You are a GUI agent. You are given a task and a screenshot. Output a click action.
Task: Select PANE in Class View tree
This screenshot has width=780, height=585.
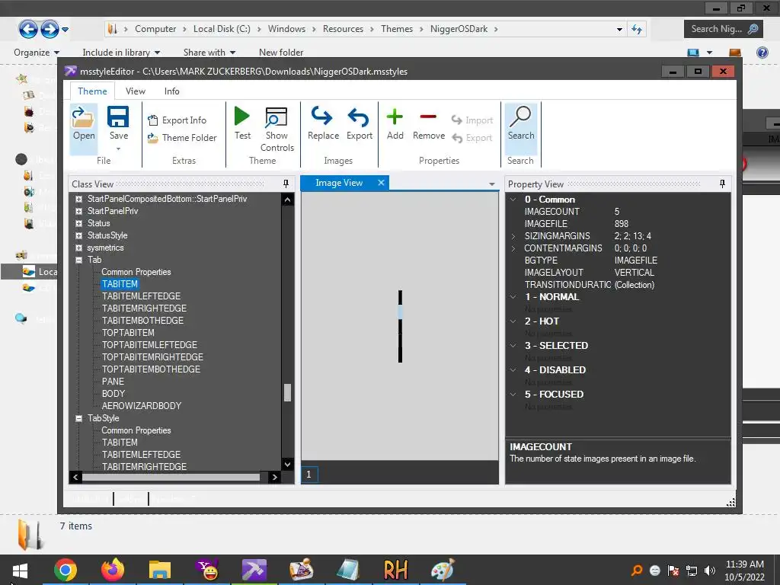(x=113, y=382)
